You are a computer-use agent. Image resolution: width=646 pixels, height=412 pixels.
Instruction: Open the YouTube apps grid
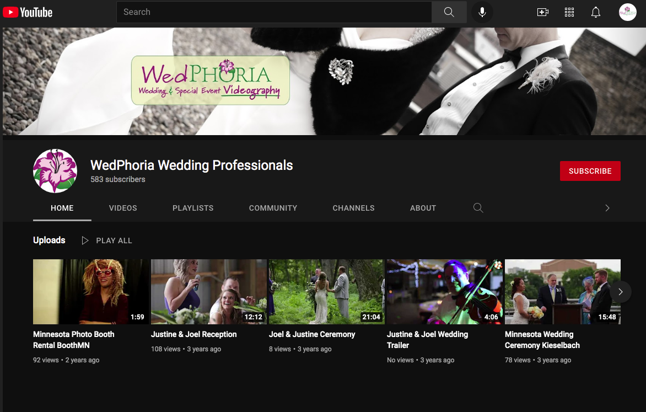coord(569,12)
